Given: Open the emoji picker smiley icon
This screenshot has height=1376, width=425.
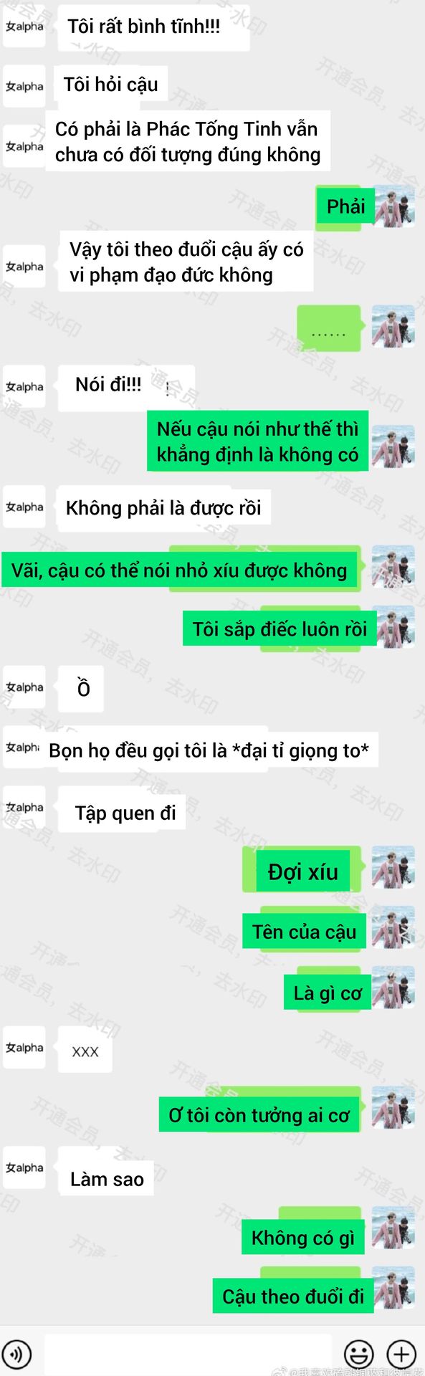Looking at the screenshot, I should pyautogui.click(x=358, y=1354).
